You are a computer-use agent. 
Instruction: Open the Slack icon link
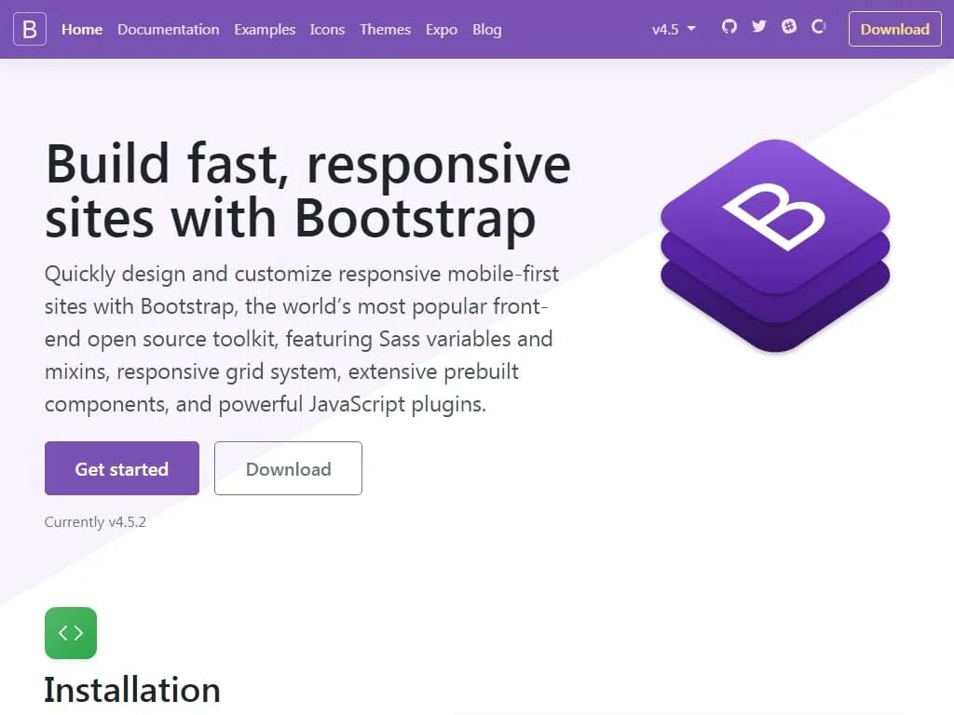(x=789, y=26)
